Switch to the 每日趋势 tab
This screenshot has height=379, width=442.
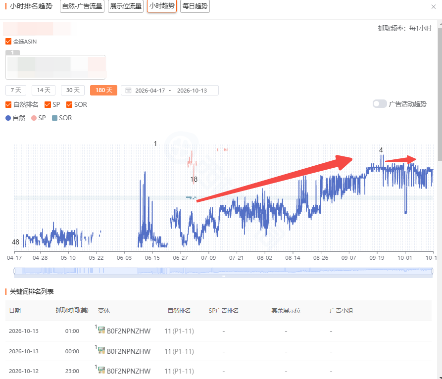(x=195, y=6)
